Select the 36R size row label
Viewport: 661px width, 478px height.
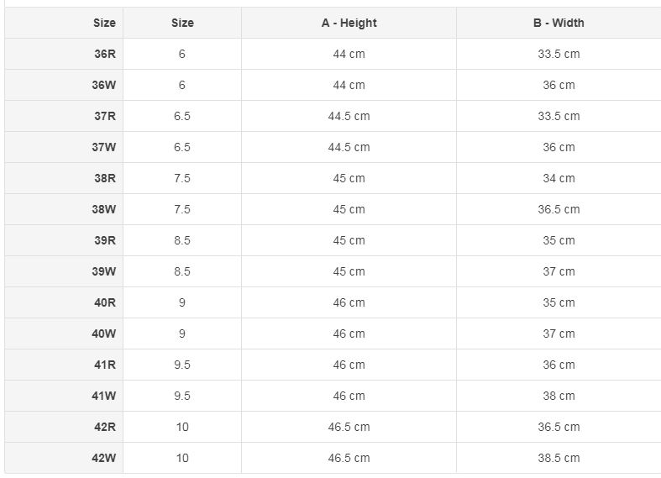105,54
